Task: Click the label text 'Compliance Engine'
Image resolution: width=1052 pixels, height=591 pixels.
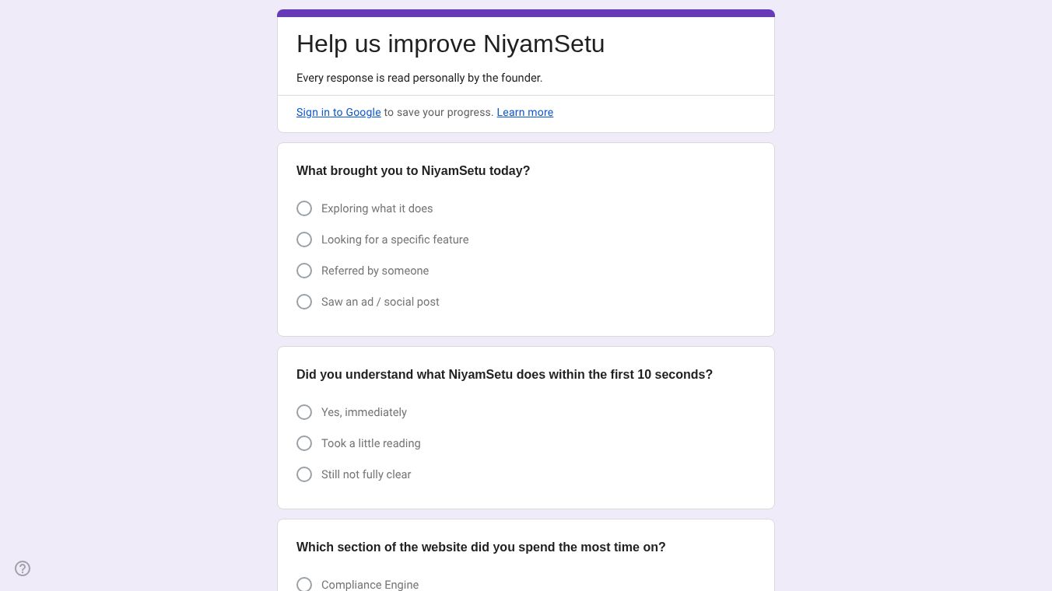Action: pyautogui.click(x=370, y=584)
